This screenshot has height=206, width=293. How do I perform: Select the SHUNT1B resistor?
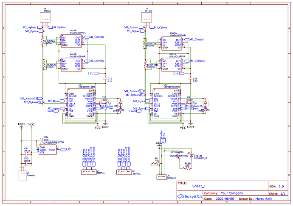click(x=146, y=65)
